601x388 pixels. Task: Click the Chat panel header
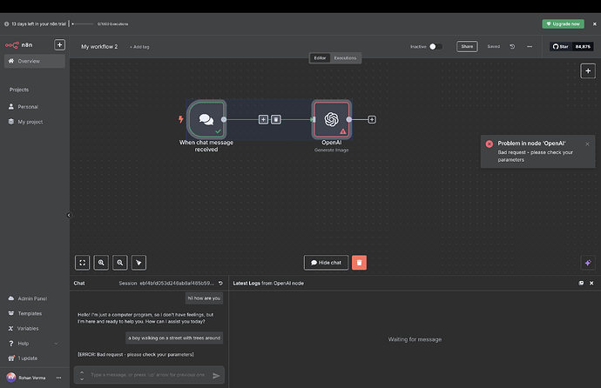pyautogui.click(x=79, y=283)
